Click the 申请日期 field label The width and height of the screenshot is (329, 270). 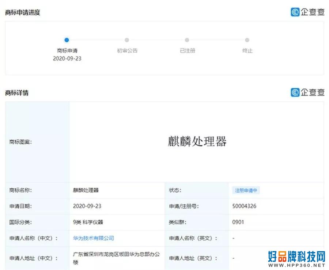(20, 206)
